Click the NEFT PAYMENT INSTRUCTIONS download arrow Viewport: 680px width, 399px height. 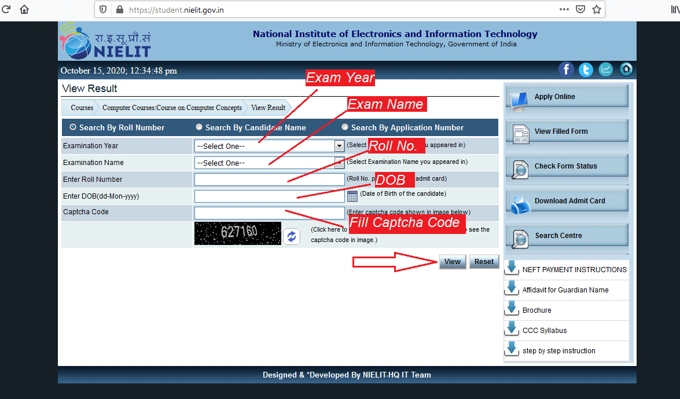pyautogui.click(x=512, y=268)
